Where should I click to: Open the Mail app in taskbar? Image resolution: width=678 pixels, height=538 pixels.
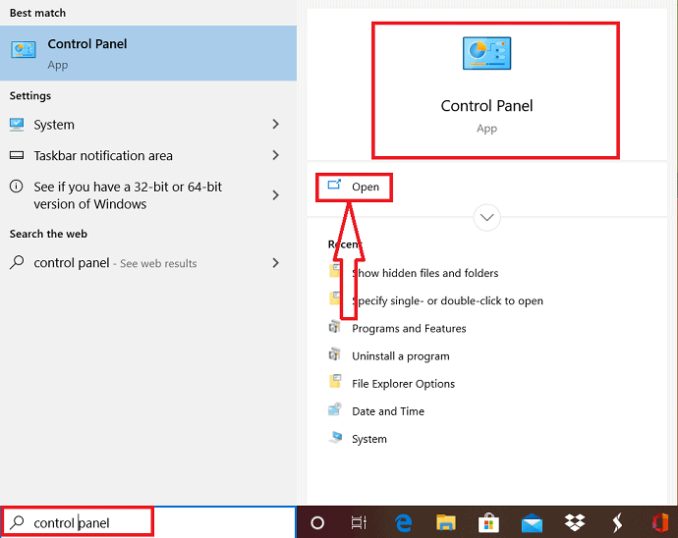(532, 523)
